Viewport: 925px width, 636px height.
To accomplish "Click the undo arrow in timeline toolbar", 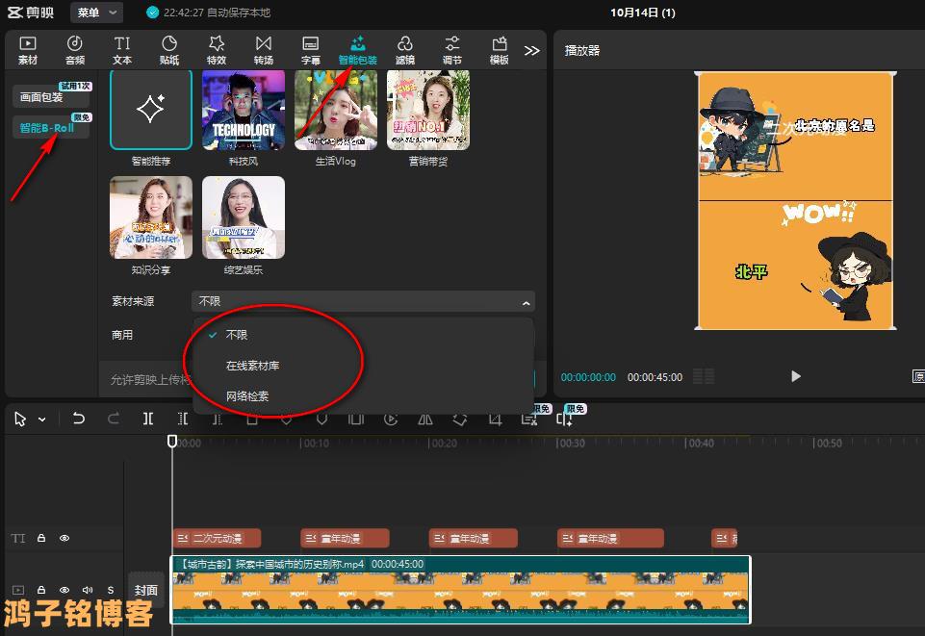I will (79, 419).
